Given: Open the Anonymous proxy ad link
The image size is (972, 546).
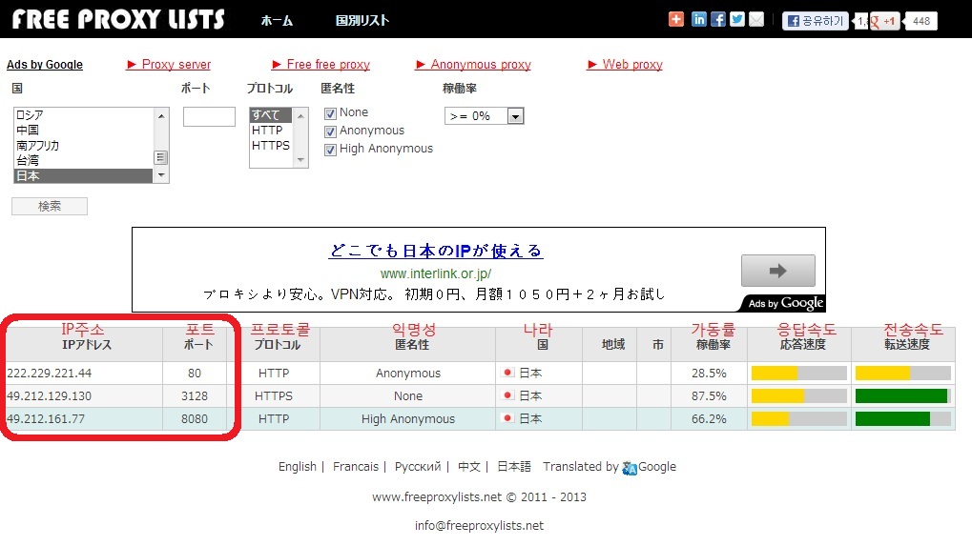Looking at the screenshot, I should point(481,65).
